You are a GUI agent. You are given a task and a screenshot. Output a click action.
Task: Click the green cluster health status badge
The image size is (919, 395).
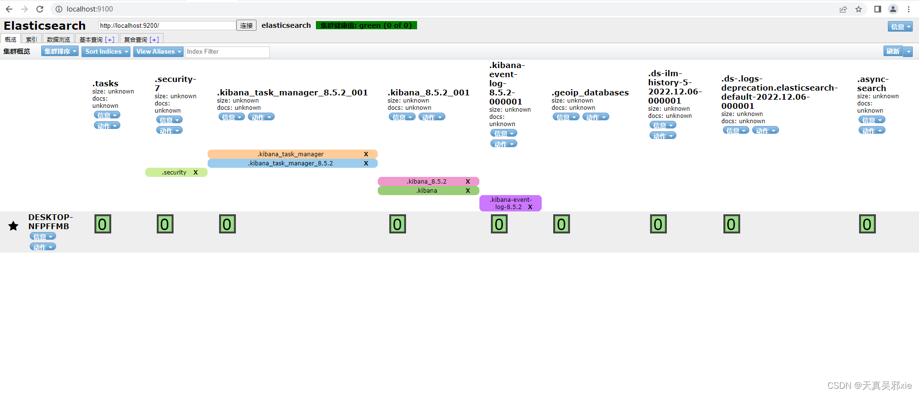(x=366, y=25)
